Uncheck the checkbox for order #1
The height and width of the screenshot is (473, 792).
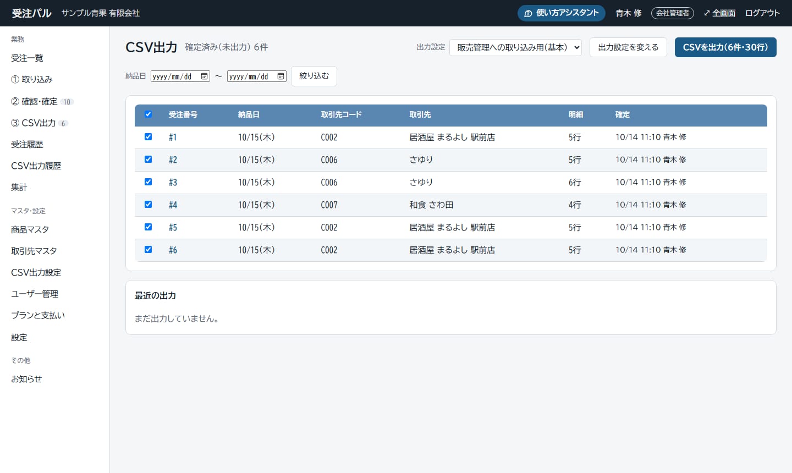click(148, 137)
